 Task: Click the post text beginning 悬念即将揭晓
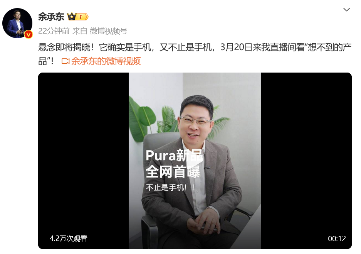point(195,54)
